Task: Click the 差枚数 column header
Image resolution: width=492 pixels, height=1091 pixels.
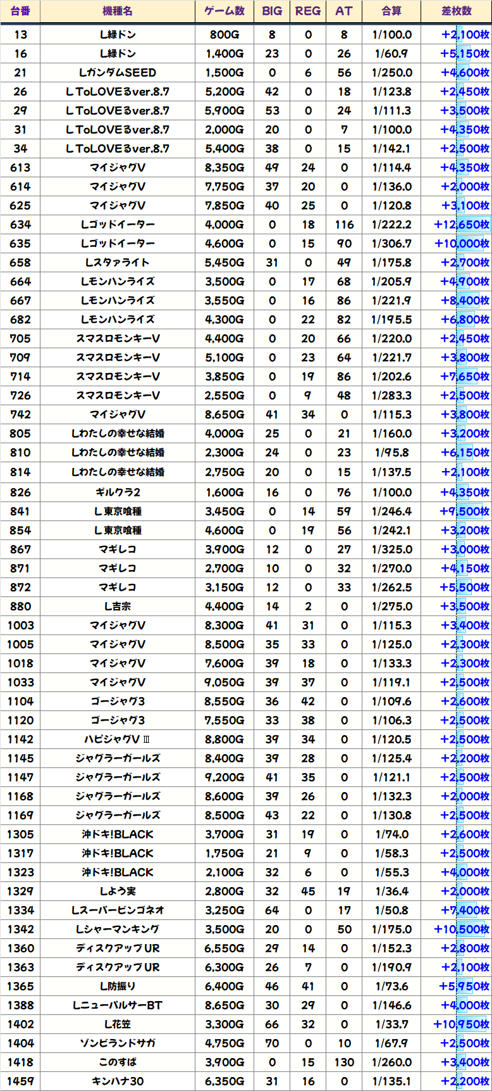Action: tap(457, 11)
